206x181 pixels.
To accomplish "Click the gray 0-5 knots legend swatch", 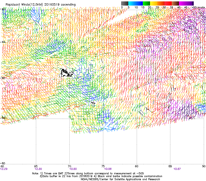I will click(125, 3).
